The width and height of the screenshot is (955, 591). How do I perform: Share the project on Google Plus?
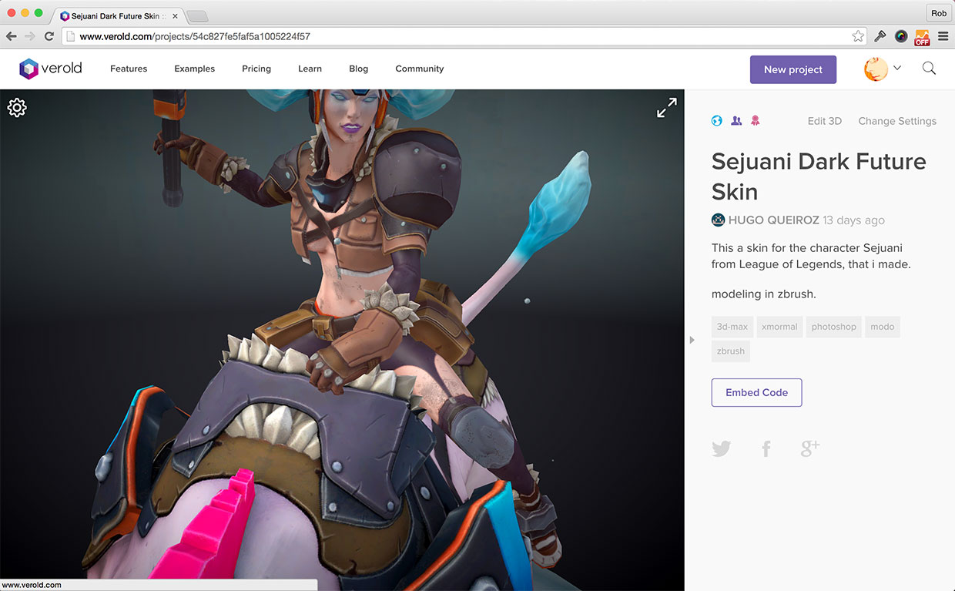[810, 448]
